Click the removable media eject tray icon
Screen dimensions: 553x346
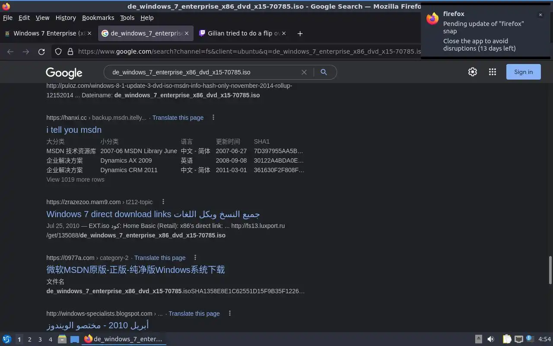point(479,339)
